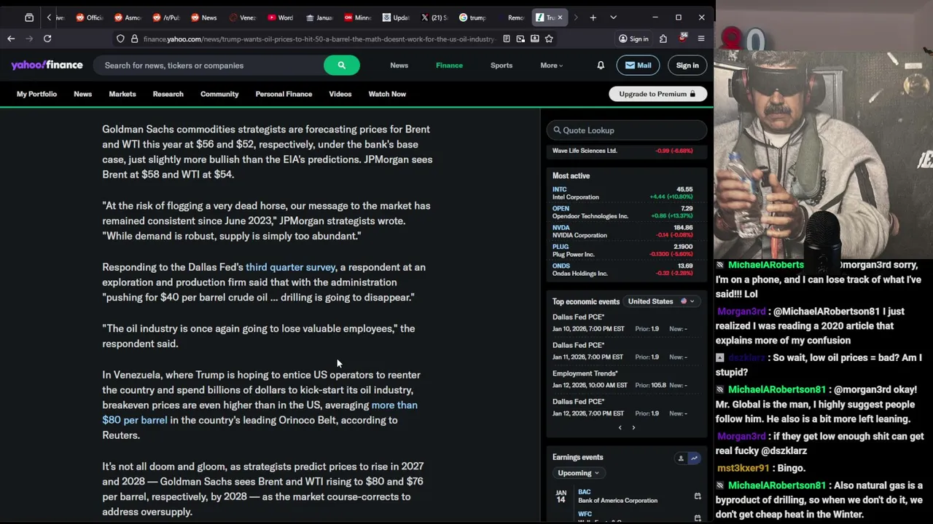Open the Personal Finance menu
The height and width of the screenshot is (524, 933).
(284, 94)
